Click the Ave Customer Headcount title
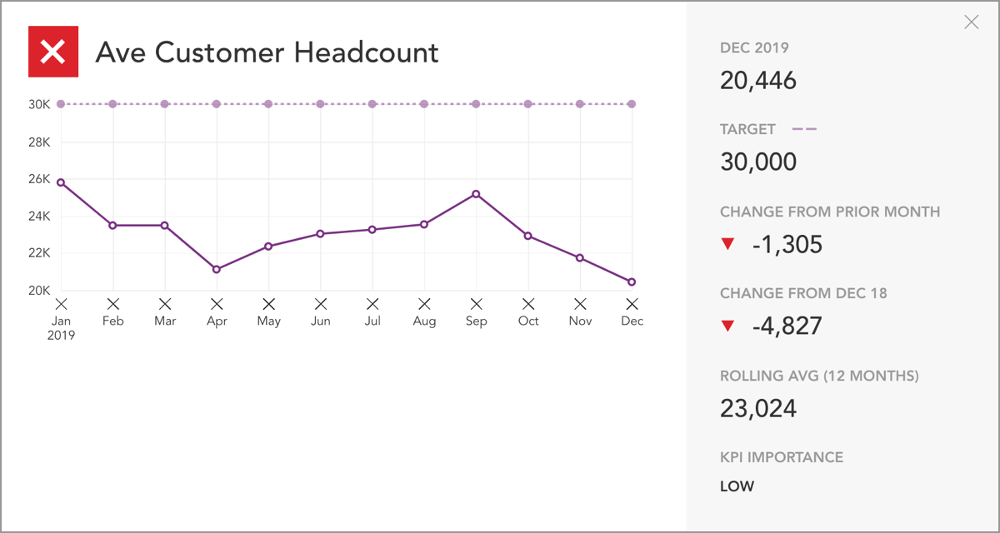Screen dimensions: 1000x533 coord(268,52)
